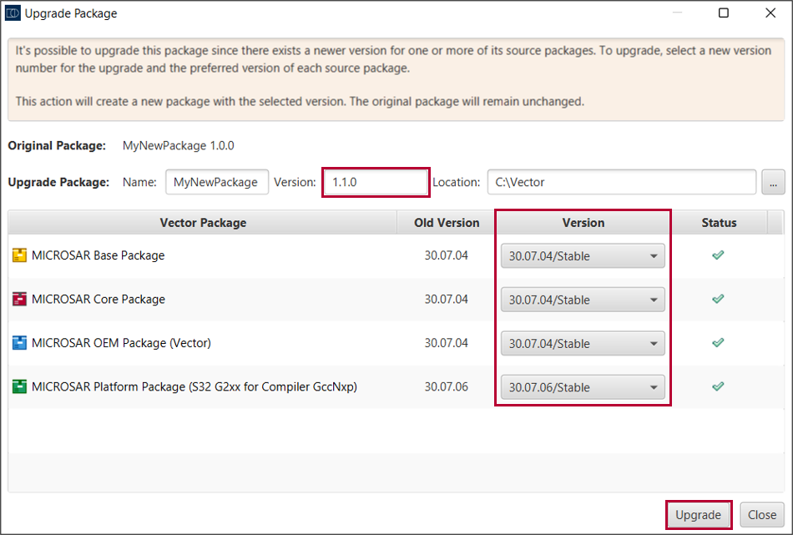Click the Upgrade Package window title icon
Viewport: 793px width, 535px height.
13,13
